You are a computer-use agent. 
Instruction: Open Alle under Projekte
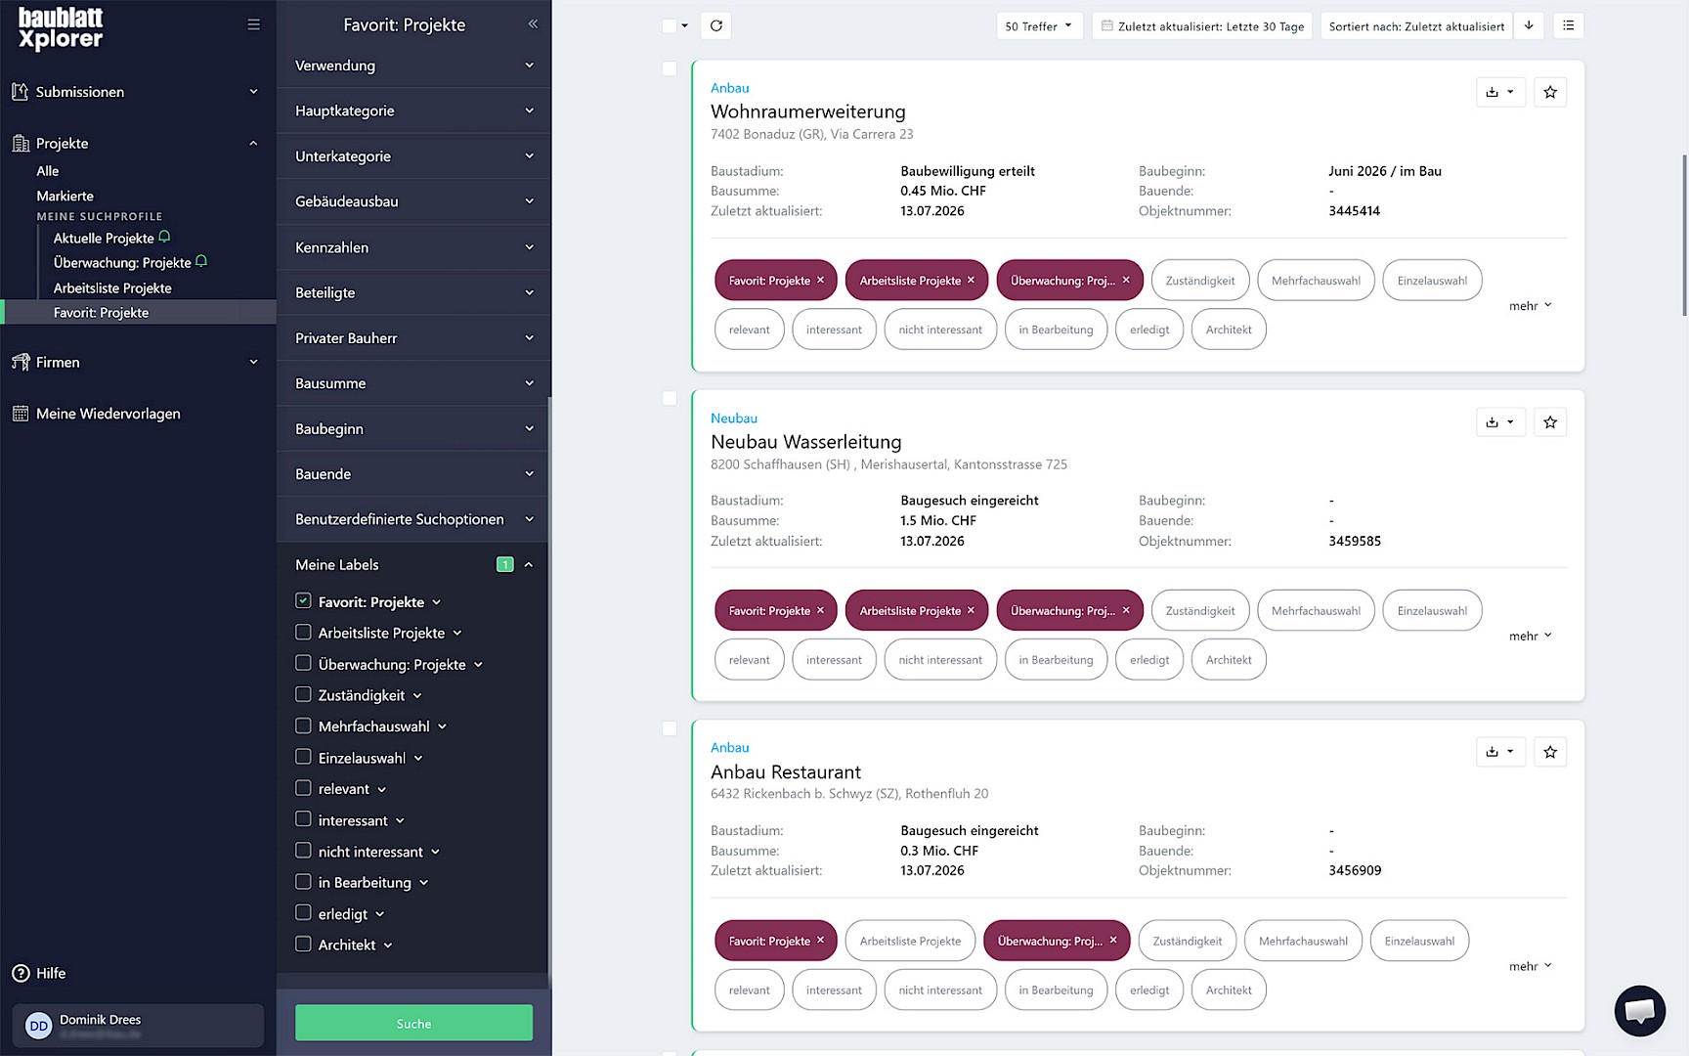click(x=48, y=171)
